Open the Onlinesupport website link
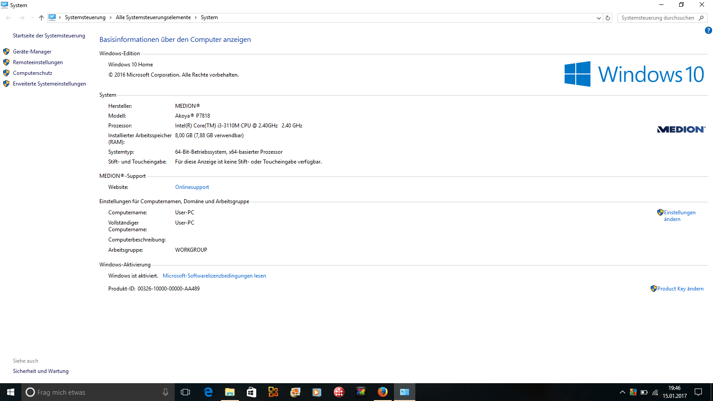Image resolution: width=713 pixels, height=401 pixels. [192, 187]
